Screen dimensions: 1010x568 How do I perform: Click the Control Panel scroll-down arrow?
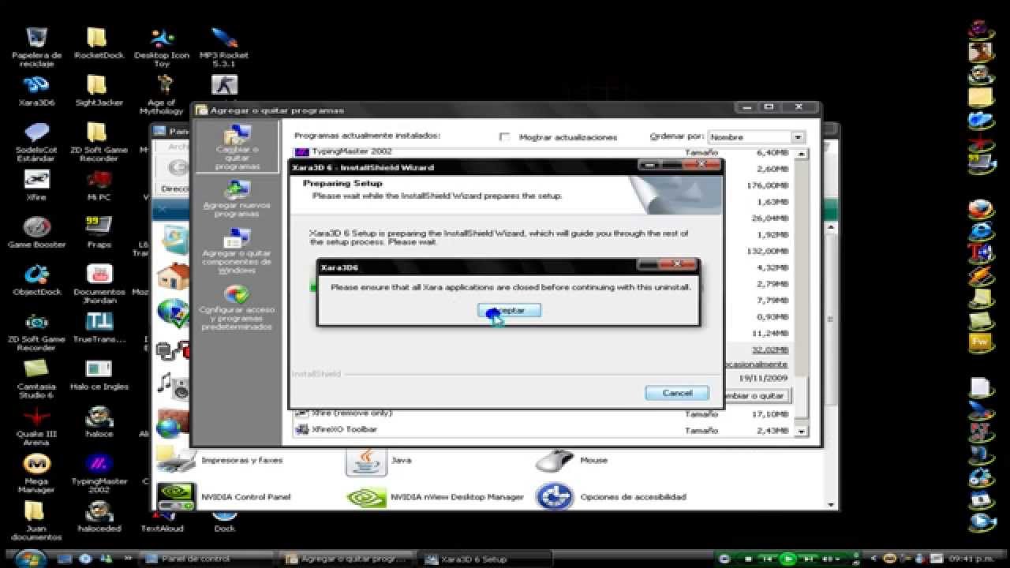point(831,504)
